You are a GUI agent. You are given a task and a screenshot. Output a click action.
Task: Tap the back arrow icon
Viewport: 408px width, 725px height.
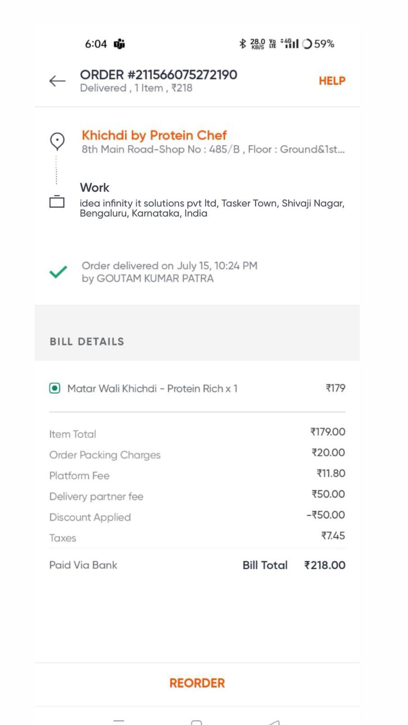click(57, 81)
